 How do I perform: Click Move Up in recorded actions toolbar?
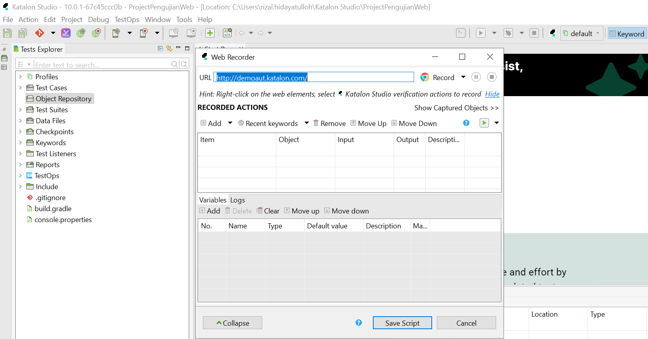(368, 123)
